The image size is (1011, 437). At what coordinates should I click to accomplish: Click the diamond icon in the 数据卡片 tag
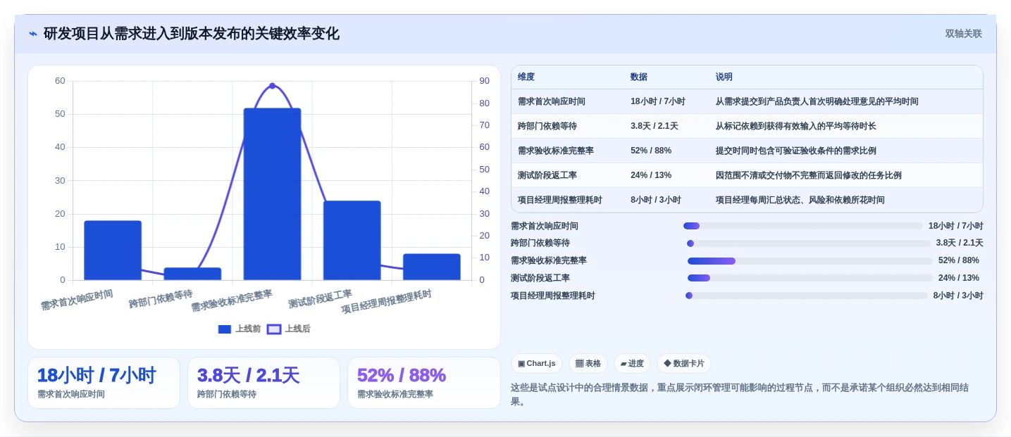667,364
